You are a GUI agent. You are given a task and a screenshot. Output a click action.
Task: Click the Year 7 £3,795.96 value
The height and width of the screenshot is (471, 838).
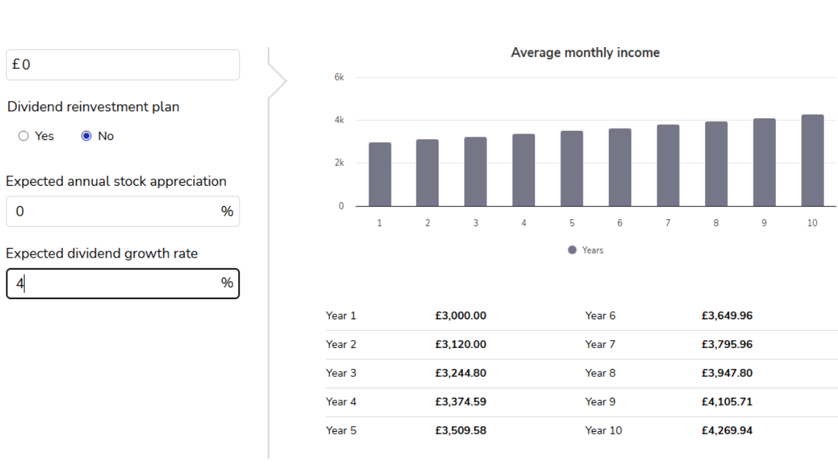point(727,344)
